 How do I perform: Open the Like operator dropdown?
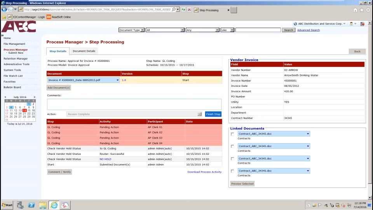pos(227,30)
